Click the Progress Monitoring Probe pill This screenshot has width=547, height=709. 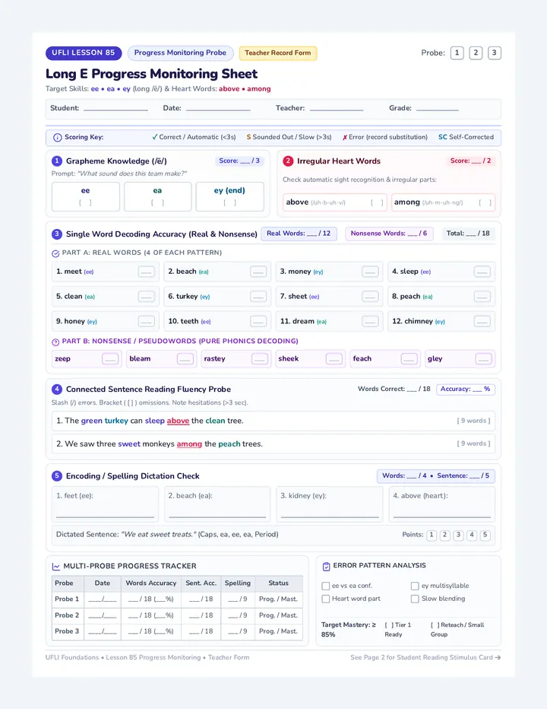pyautogui.click(x=180, y=53)
